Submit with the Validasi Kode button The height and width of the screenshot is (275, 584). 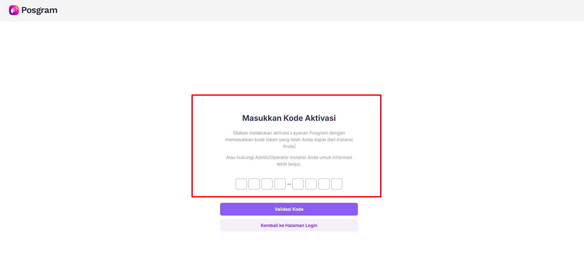pyautogui.click(x=289, y=209)
